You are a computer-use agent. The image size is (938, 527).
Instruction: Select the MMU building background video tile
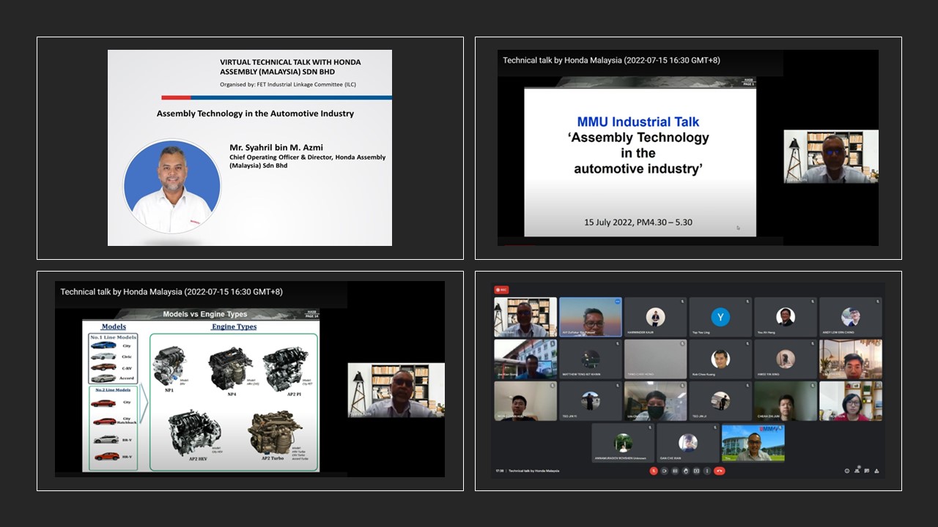753,443
